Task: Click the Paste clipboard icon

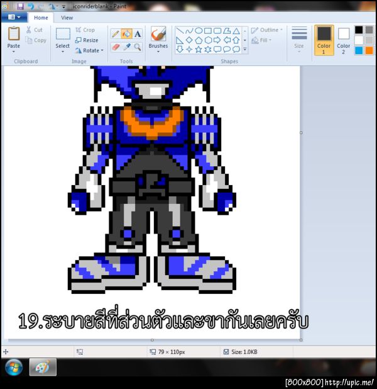Action: (14, 33)
